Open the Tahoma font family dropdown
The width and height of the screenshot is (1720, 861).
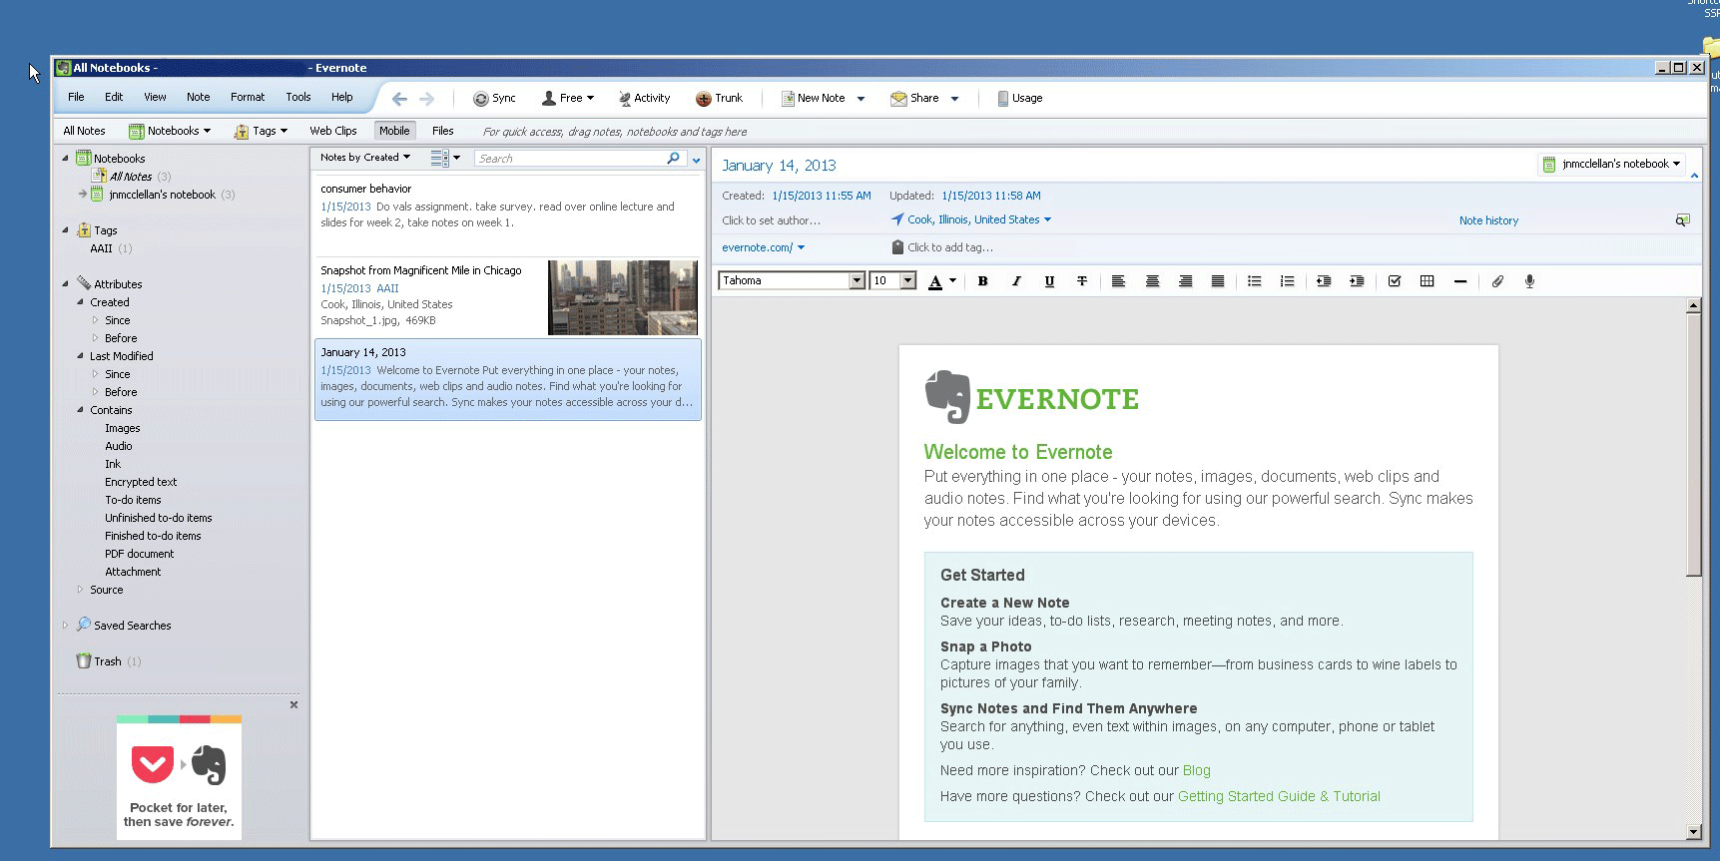click(856, 281)
